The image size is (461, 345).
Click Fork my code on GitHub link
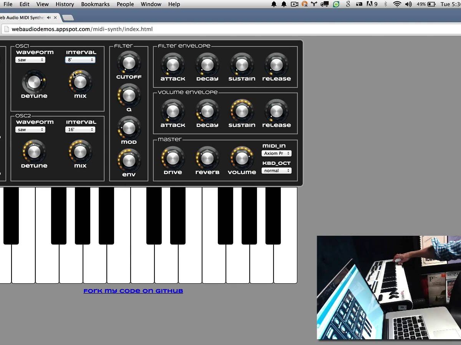133,291
